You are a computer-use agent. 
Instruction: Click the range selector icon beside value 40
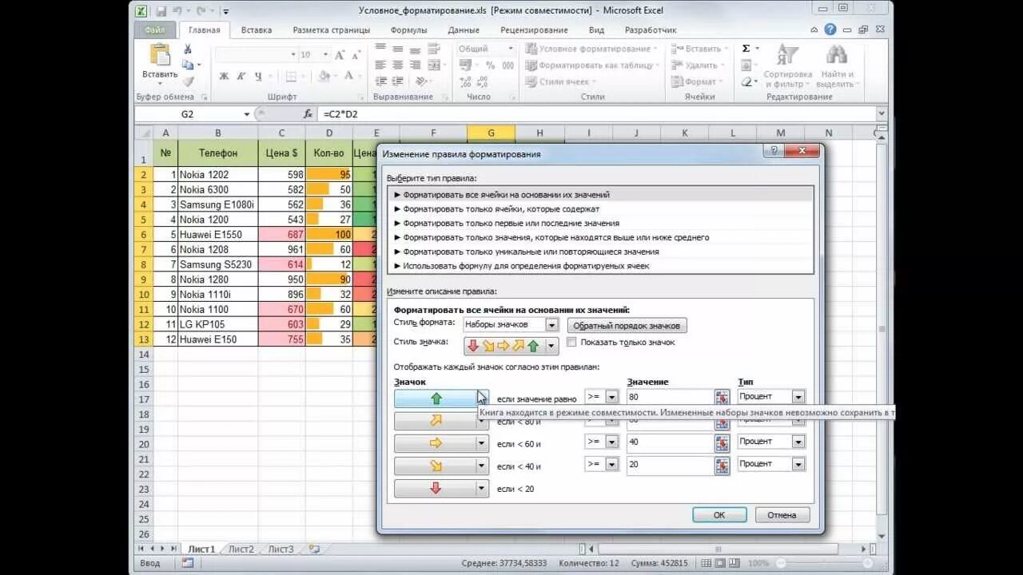(722, 442)
